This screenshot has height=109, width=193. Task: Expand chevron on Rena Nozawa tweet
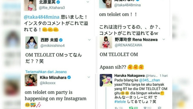click(164, 40)
